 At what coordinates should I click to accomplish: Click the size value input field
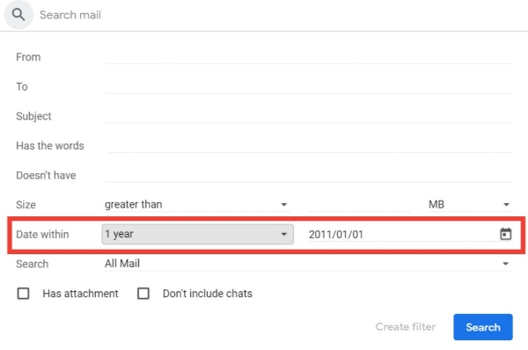tap(359, 204)
